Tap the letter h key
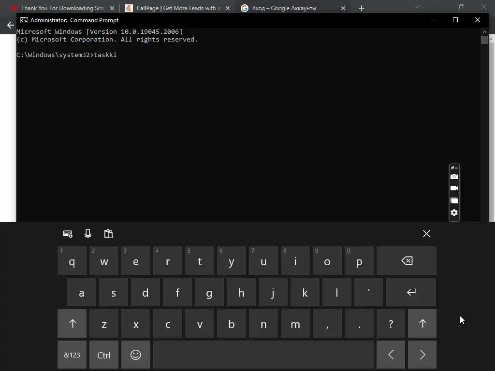 click(x=241, y=292)
